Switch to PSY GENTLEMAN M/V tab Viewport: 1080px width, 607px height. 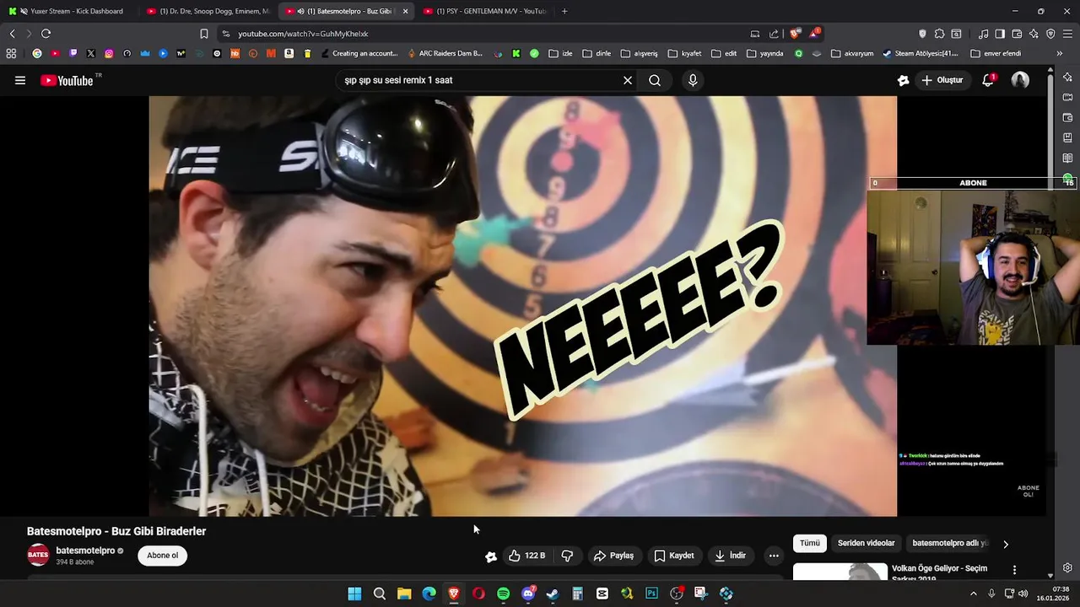[484, 11]
